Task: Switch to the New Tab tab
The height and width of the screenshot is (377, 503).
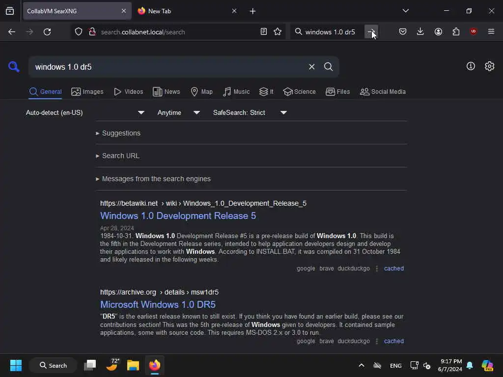Action: [x=187, y=11]
